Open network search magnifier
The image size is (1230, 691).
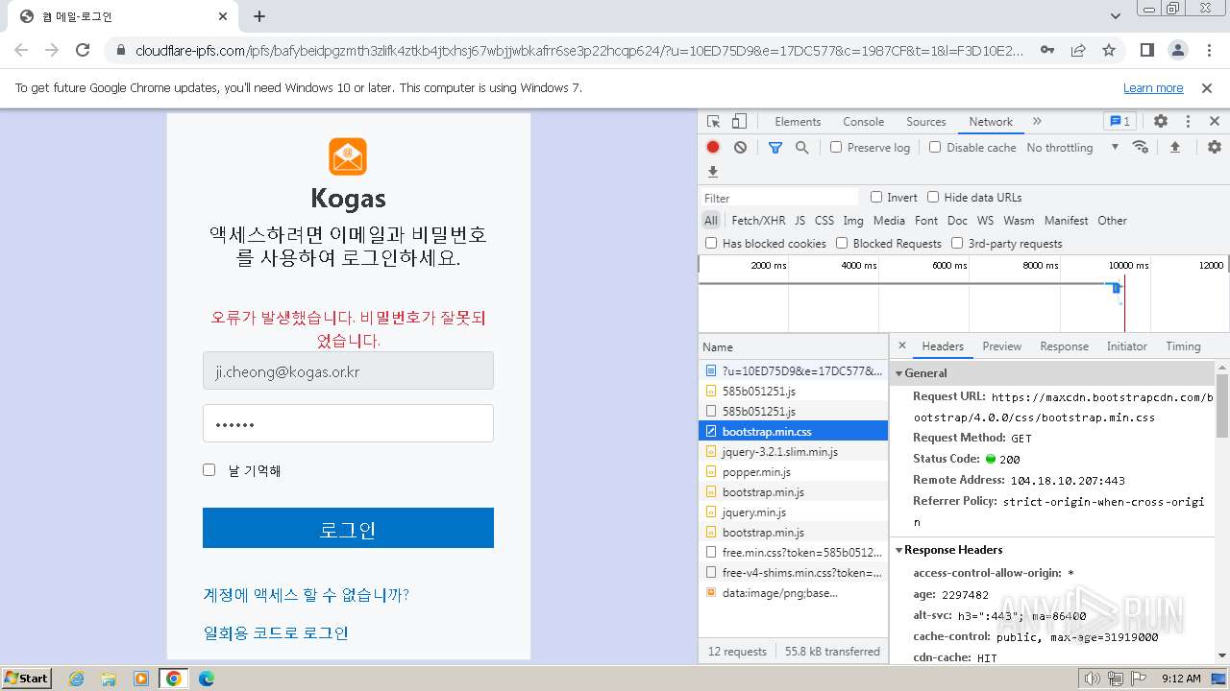click(x=802, y=148)
